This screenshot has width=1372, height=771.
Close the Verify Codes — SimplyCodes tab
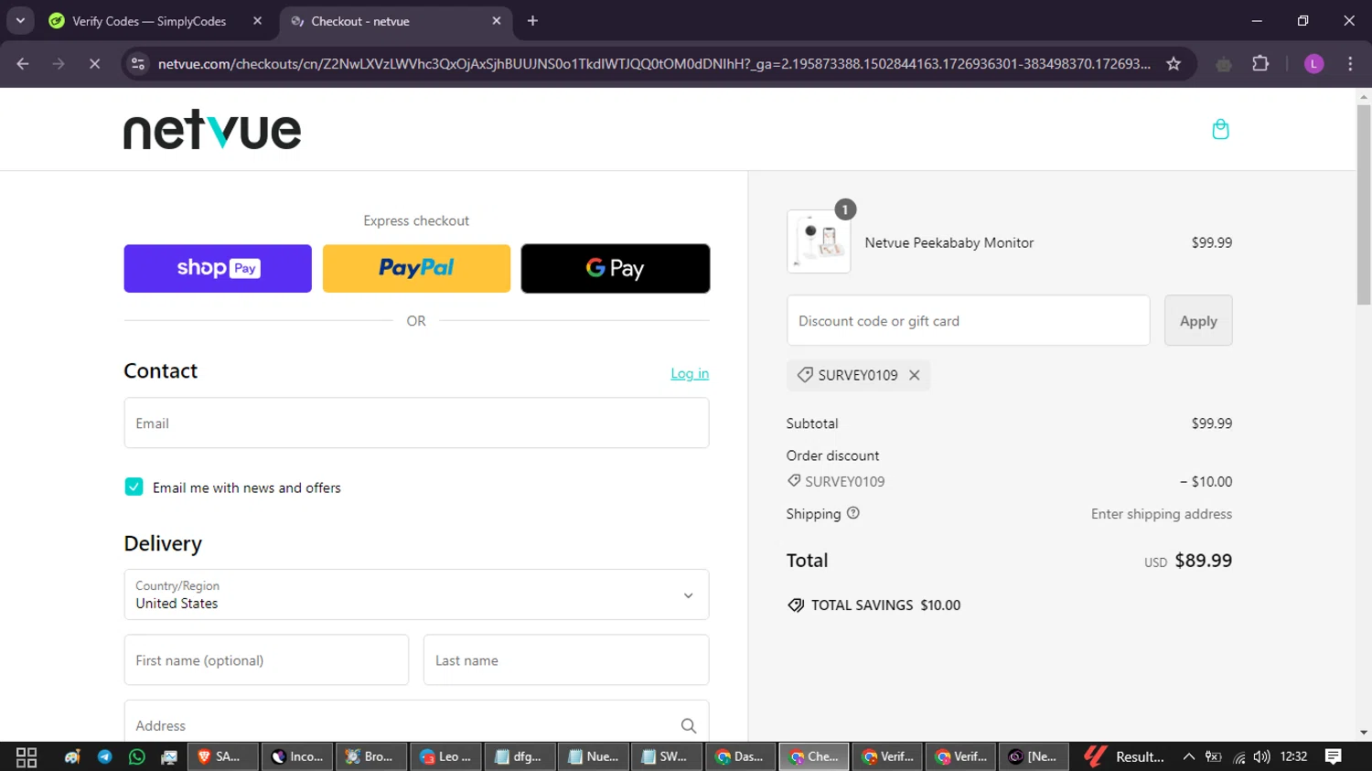coord(257,20)
